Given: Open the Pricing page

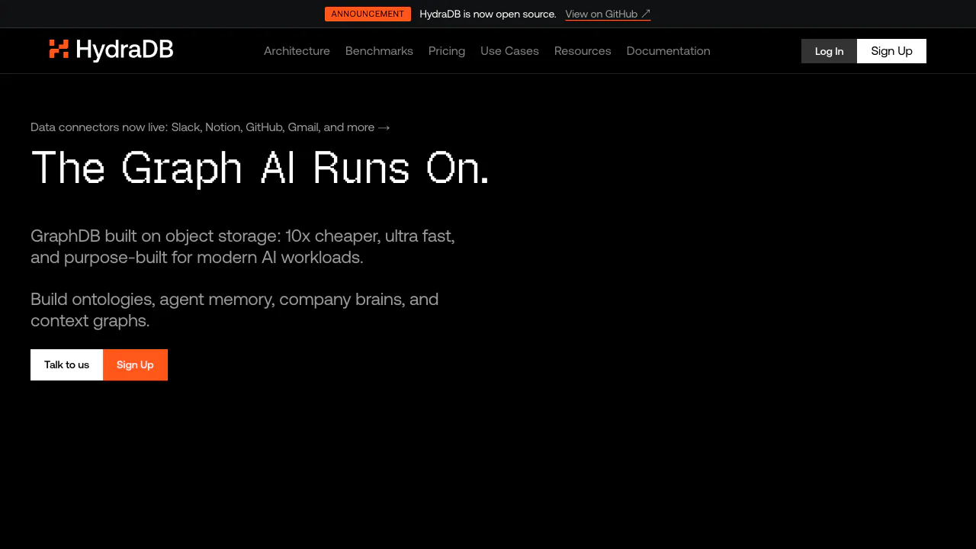Looking at the screenshot, I should click(x=447, y=51).
